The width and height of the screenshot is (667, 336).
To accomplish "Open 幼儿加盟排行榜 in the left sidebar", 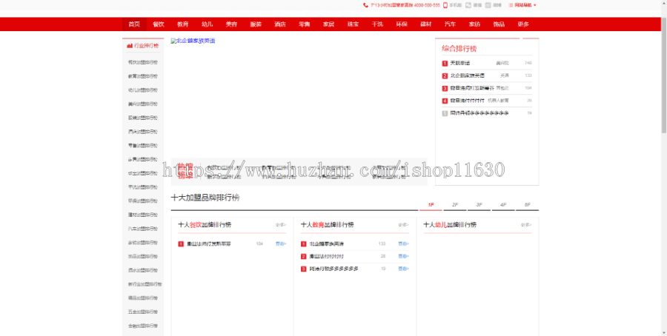I will (143, 90).
